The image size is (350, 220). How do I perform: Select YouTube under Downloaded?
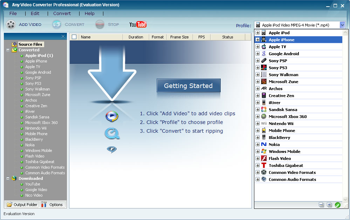point(33,184)
